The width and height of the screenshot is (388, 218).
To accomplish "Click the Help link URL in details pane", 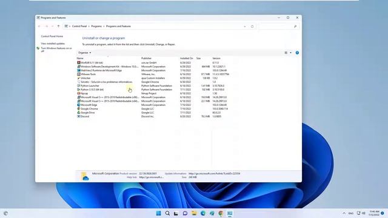I will [x=151, y=177].
